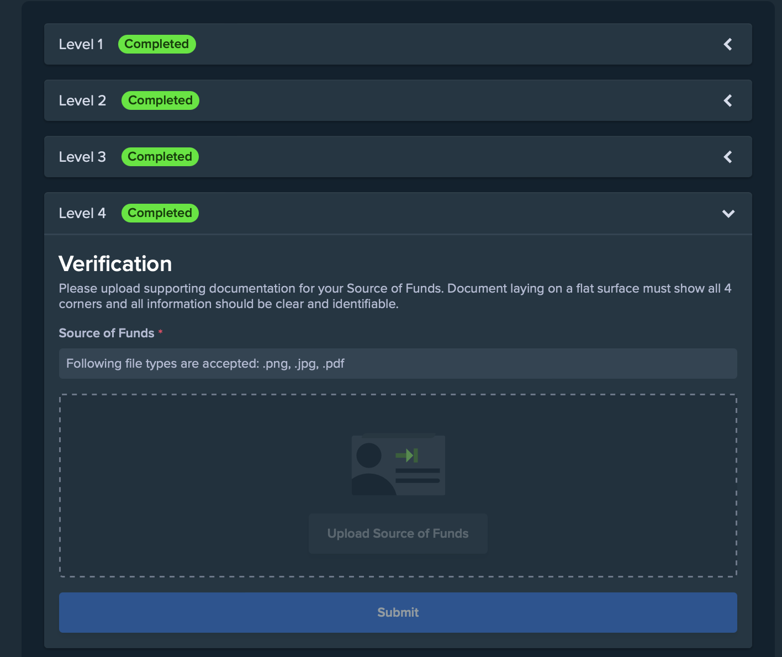This screenshot has height=657, width=782.
Task: Click the Level 2 Completed badge
Action: coord(160,100)
